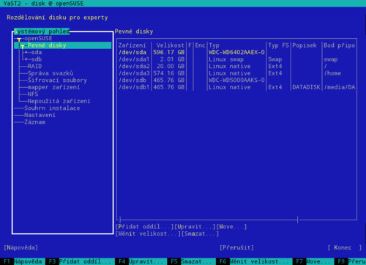Viewport: 366px width, 265px height.
Task: Select Nepoužitá zařízení tree entry
Action: 59,101
